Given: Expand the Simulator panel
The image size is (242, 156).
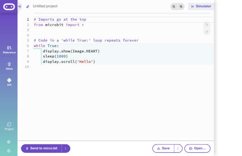Looking at the screenshot, I should (x=201, y=6).
